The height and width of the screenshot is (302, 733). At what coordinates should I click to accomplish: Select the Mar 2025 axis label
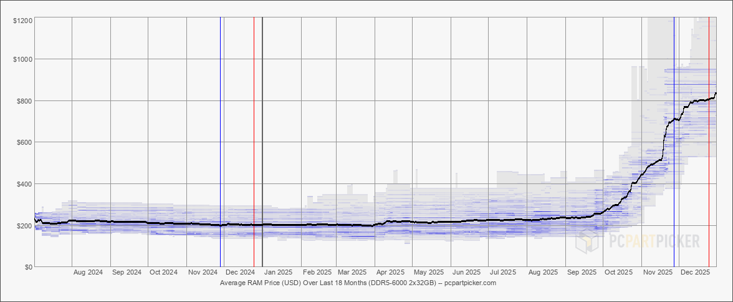(x=352, y=272)
